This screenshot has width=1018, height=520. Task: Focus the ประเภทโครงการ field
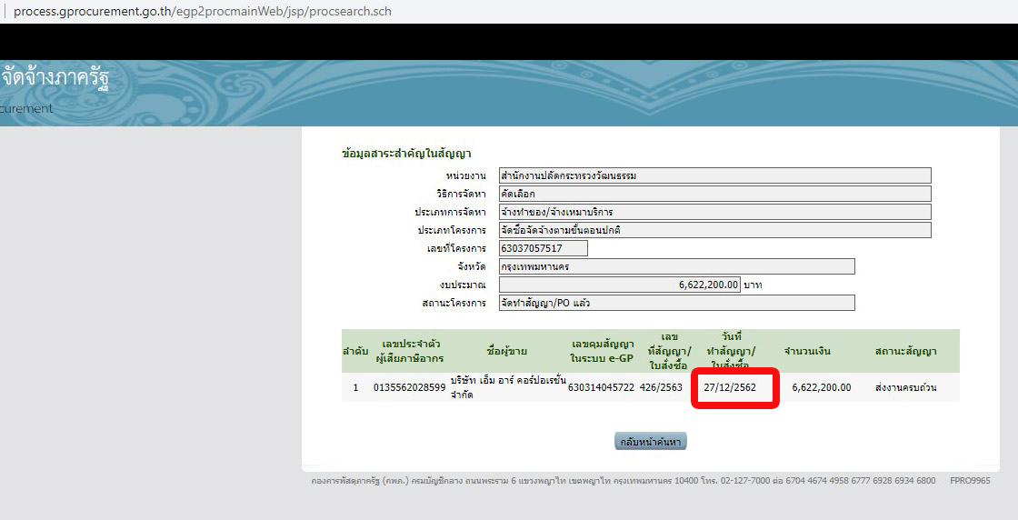pos(714,230)
